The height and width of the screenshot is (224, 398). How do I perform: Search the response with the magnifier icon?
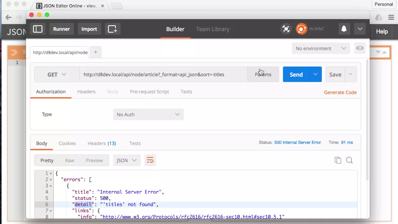[349, 160]
